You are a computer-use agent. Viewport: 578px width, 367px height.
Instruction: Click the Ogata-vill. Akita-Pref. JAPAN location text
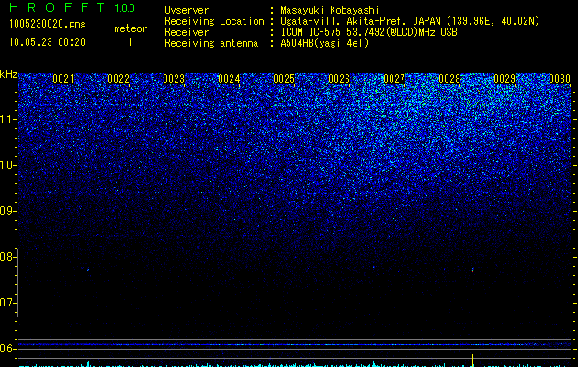(410, 21)
